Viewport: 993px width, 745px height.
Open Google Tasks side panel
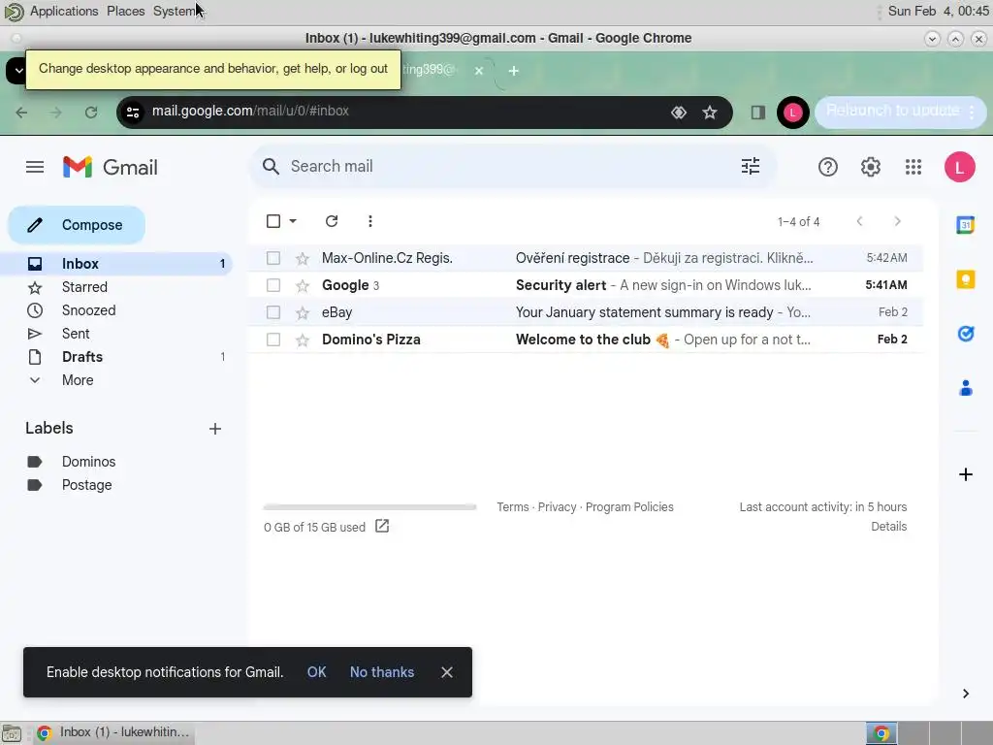click(965, 334)
